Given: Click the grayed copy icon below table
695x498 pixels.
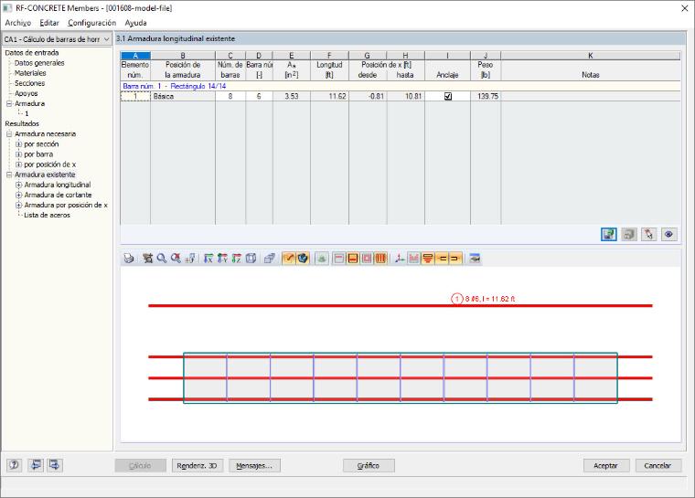Looking at the screenshot, I should pos(629,234).
